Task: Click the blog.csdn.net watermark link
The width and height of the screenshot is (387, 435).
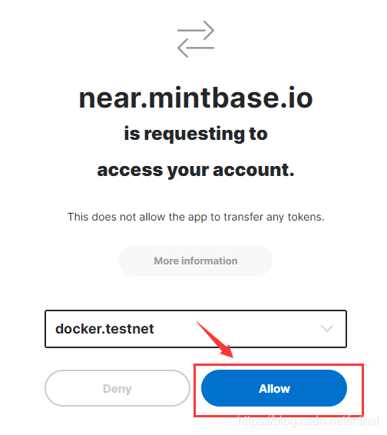Action: 308,421
